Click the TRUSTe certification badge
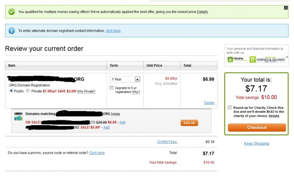This screenshot has height=178, width=294. 237,59
